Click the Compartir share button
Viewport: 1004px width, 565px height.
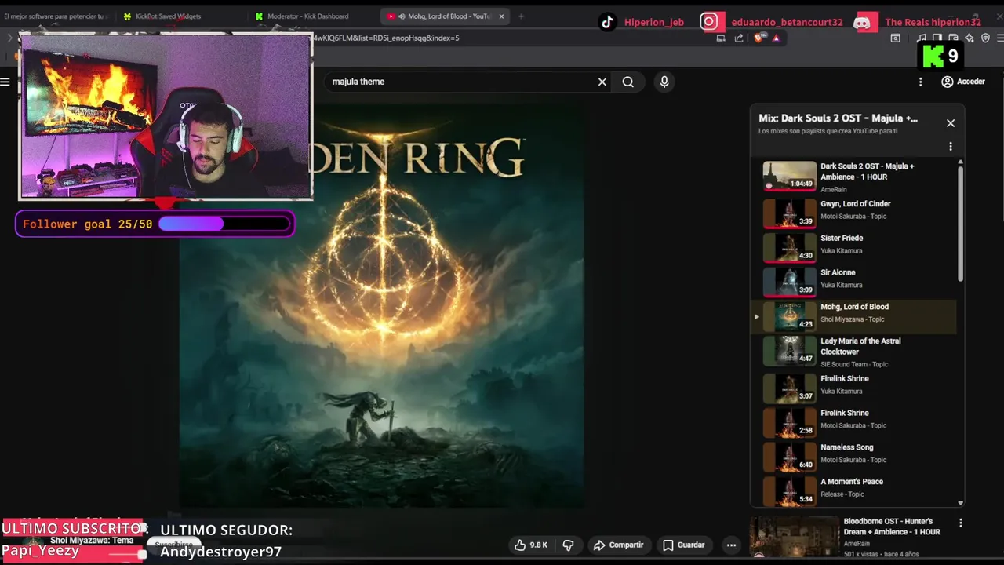coord(618,545)
